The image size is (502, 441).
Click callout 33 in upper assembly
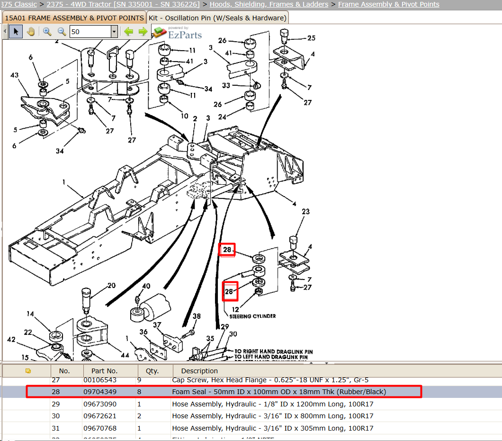226,86
